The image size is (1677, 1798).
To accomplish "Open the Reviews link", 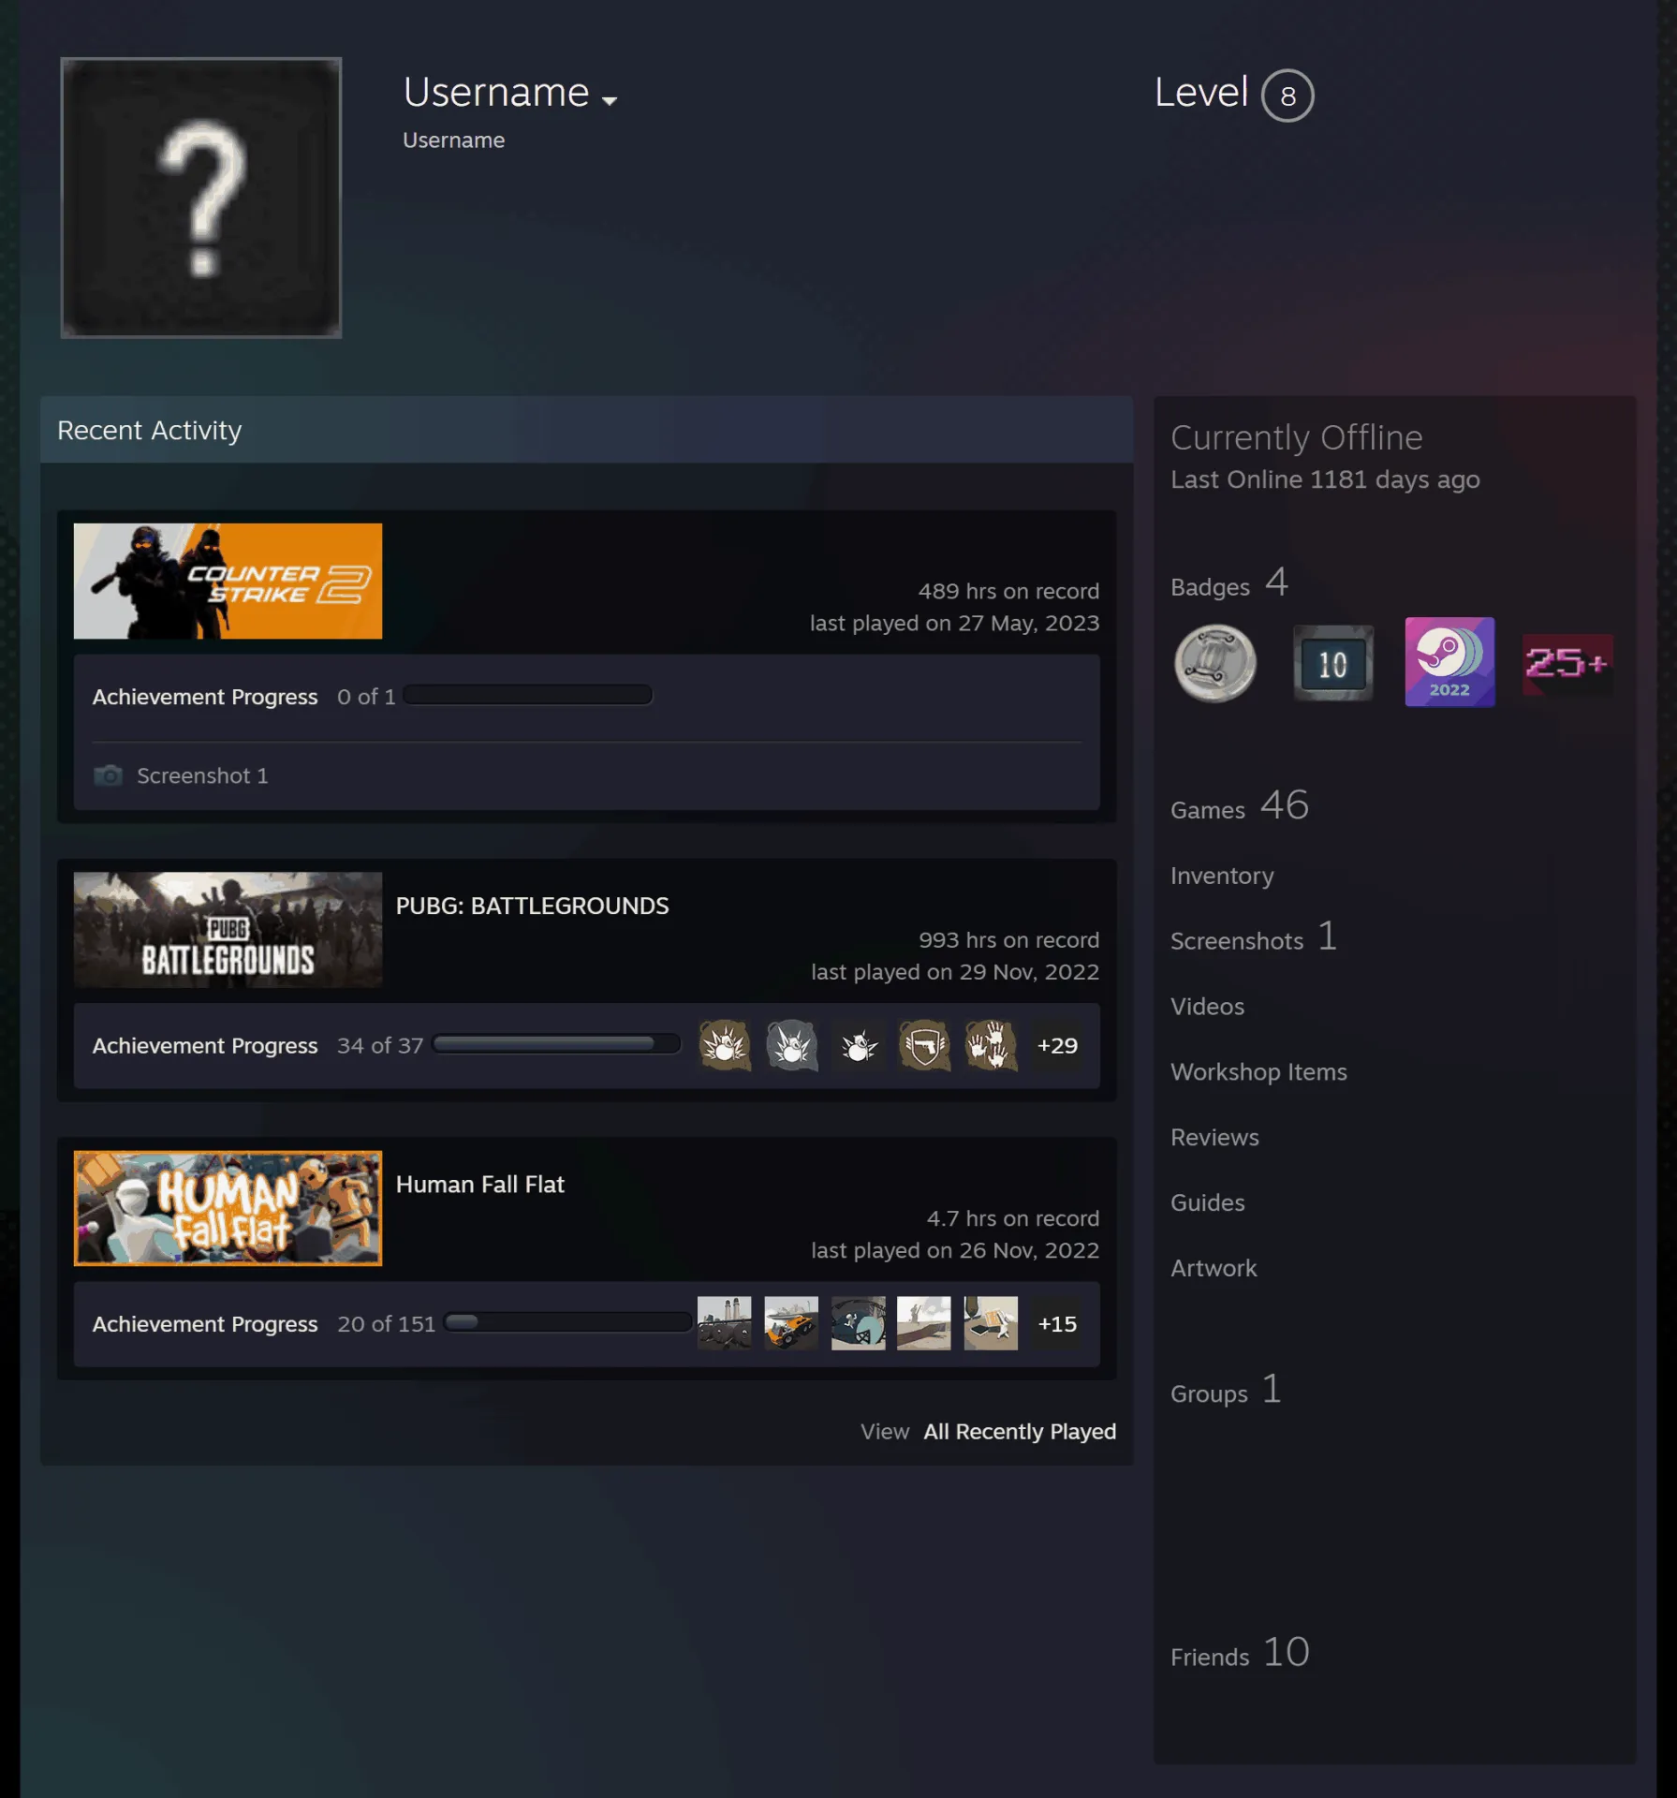I will tap(1214, 1137).
